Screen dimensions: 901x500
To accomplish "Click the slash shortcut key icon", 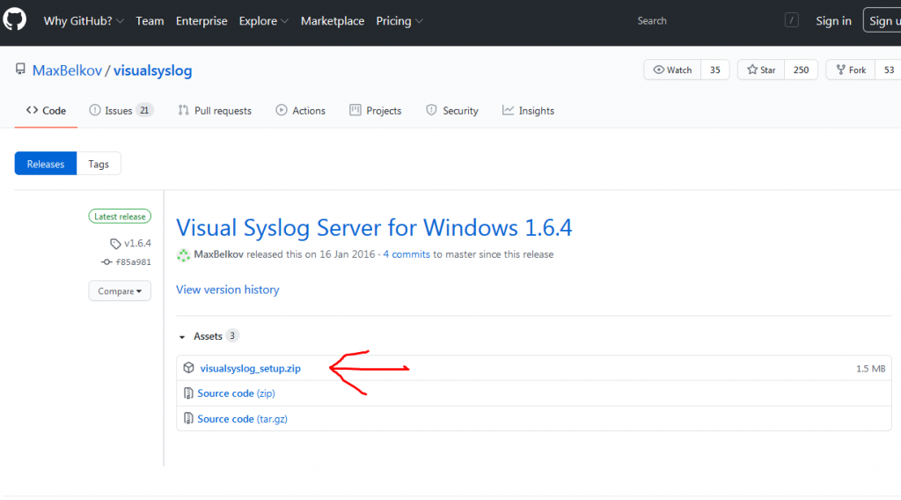I will coord(791,21).
